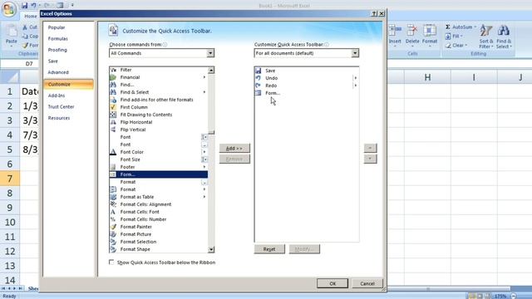Open the Save options category

53,61
